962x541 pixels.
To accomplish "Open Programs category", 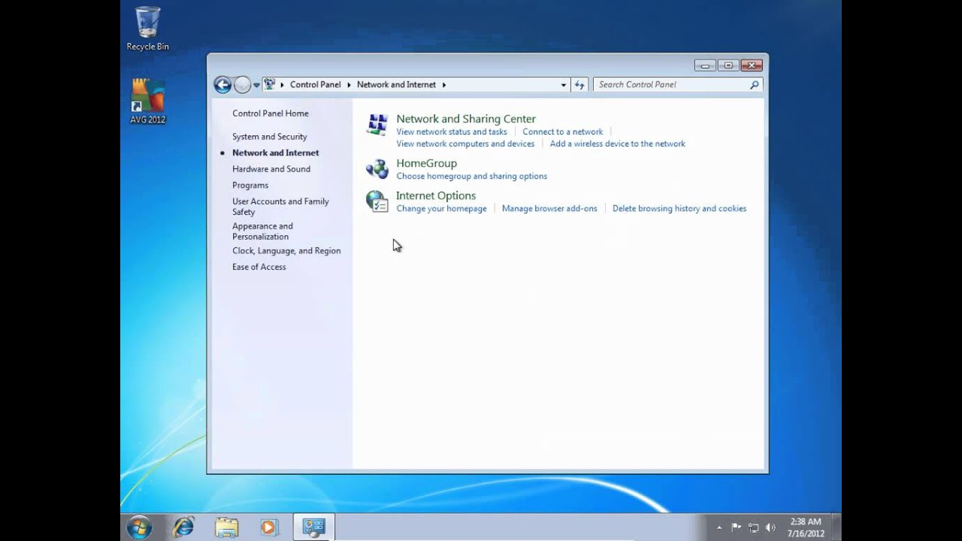I will 250,186.
